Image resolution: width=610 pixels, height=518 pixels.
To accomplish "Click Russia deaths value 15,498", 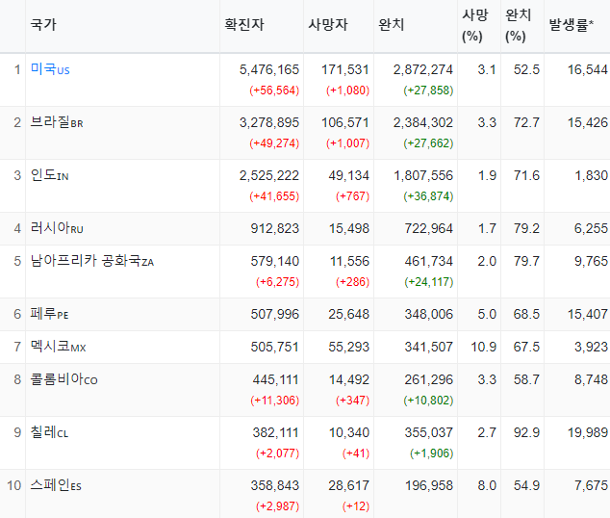I will (x=349, y=228).
